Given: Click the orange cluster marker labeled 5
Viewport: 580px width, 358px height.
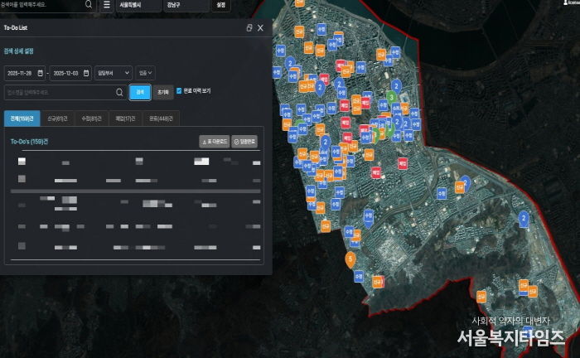Looking at the screenshot, I should pyautogui.click(x=350, y=259).
